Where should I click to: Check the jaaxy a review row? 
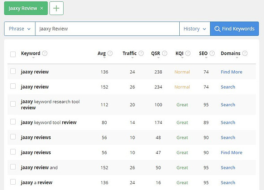click(13, 182)
